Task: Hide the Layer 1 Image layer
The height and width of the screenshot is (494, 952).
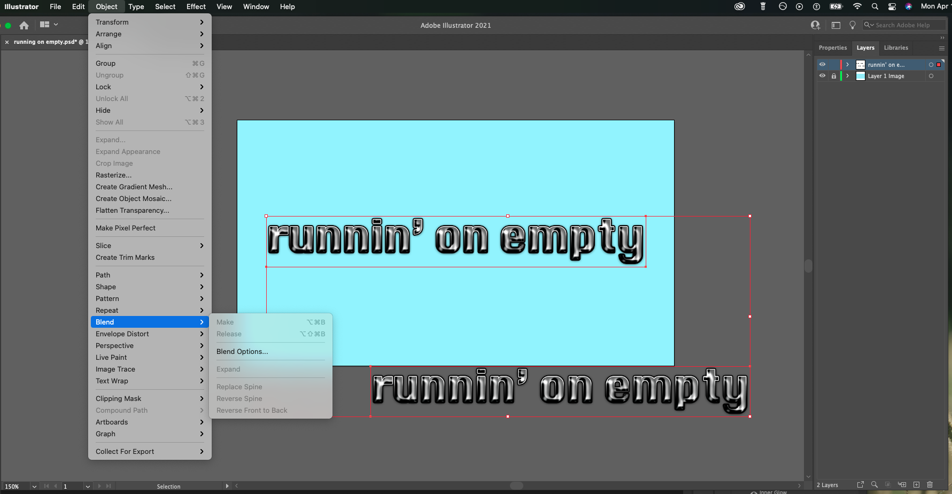Action: pyautogui.click(x=823, y=76)
